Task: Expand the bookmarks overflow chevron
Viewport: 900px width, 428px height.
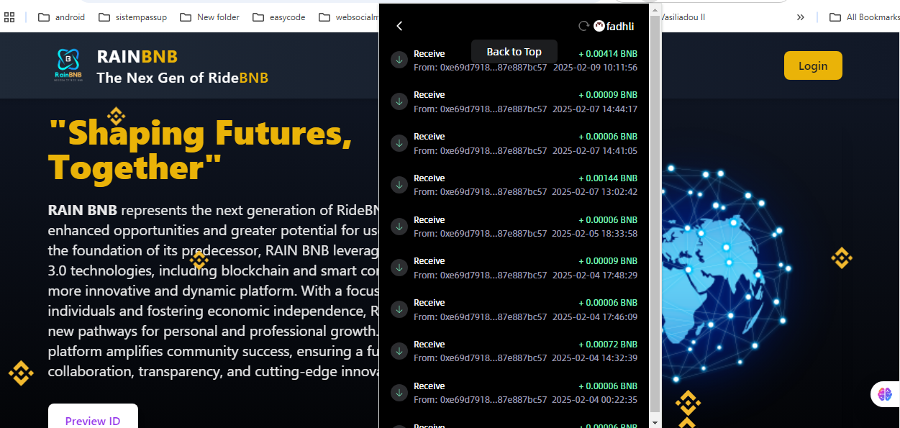Action: [x=801, y=17]
